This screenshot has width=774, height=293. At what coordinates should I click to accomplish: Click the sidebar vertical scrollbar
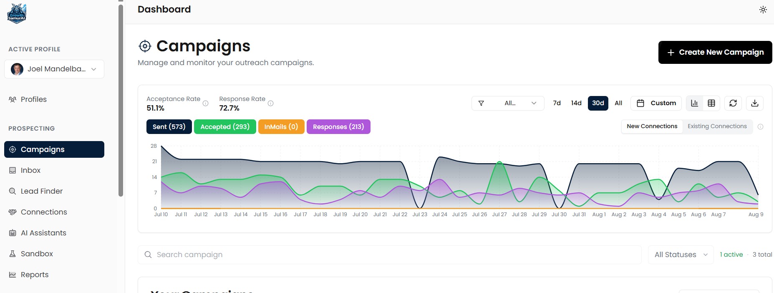coord(121,100)
